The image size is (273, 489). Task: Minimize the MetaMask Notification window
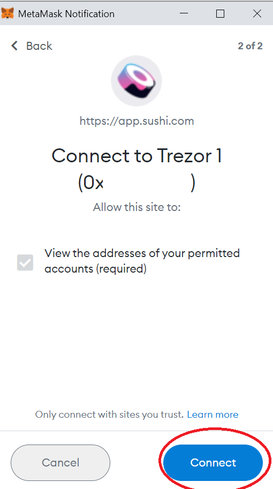[184, 13]
